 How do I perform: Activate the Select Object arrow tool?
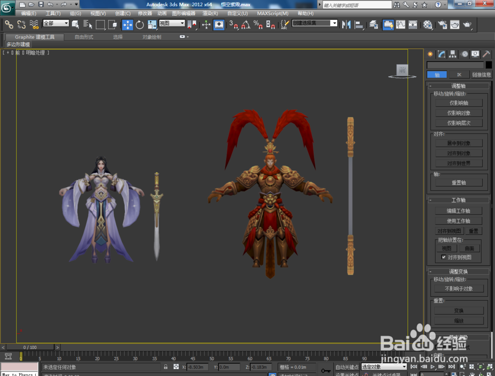click(75, 24)
